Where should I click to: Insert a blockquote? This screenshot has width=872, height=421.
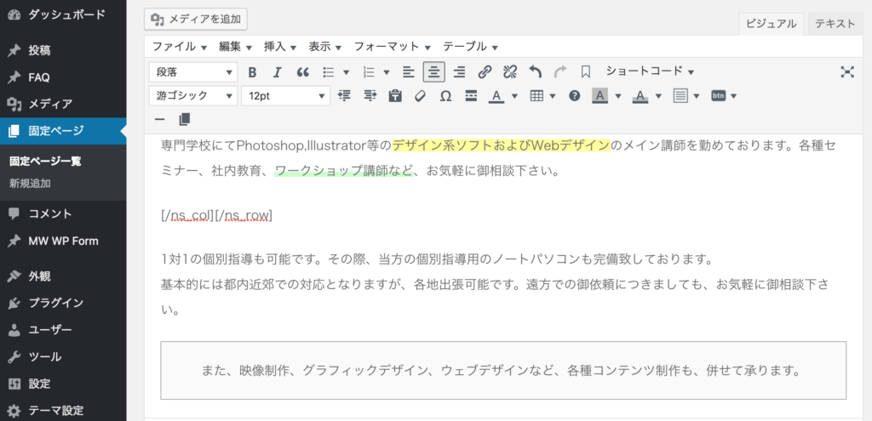[302, 72]
